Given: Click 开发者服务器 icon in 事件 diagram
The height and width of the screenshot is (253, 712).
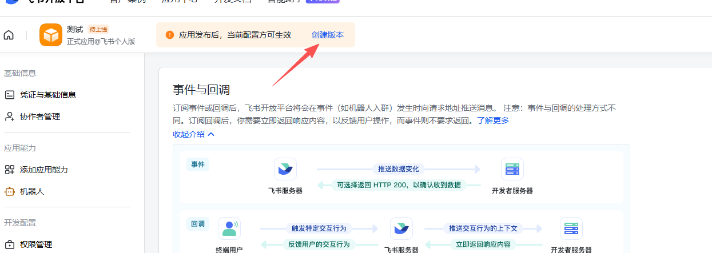Looking at the screenshot, I should click(512, 169).
